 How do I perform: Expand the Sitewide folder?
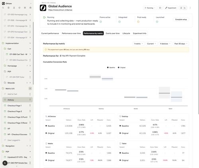coord(30,83)
